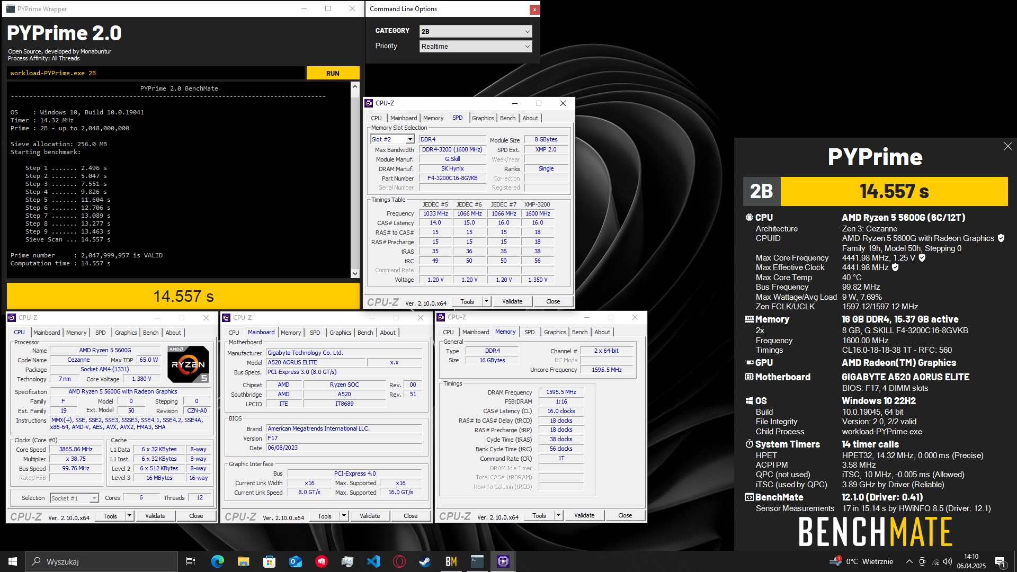Screen dimensions: 1017x572
Task: Open Visual Studio Code taskbar icon
Action: click(x=373, y=561)
